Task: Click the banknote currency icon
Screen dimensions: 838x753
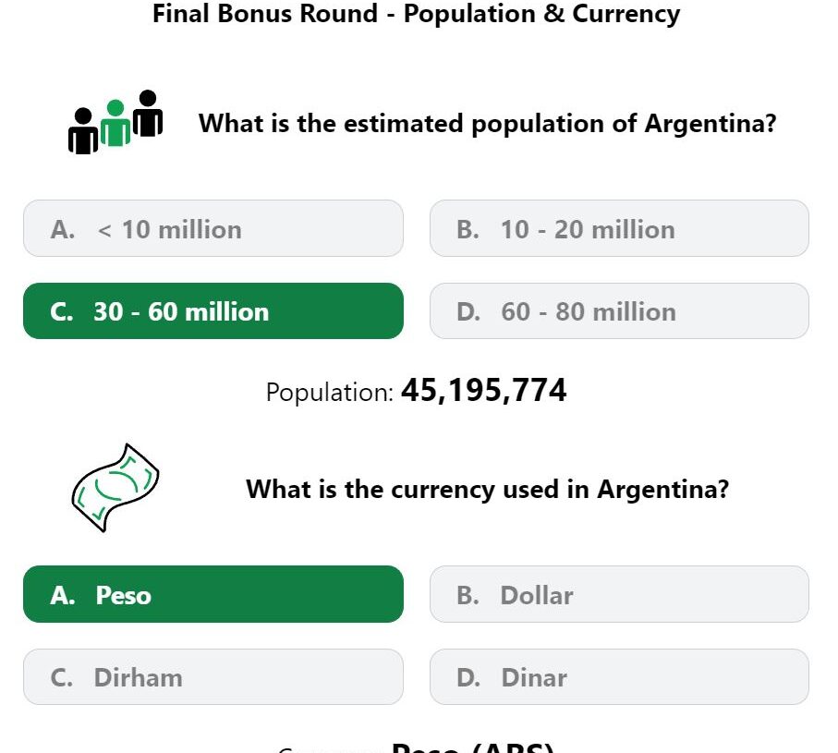Action: coord(115,488)
